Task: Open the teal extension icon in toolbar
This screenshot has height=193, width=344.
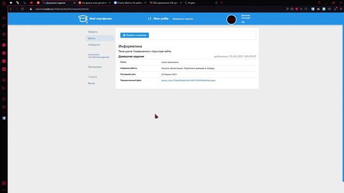Action: [324, 9]
